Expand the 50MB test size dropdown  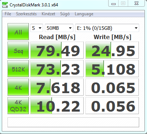[x=59, y=28]
